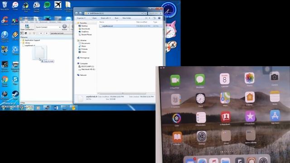Open the Window menu in Cyberduck

(x=53, y=22)
